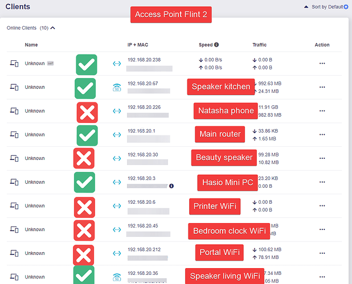Click the green checkmark beside 192.168.20.3
Viewport: 352px width, 284px height.
point(85,182)
